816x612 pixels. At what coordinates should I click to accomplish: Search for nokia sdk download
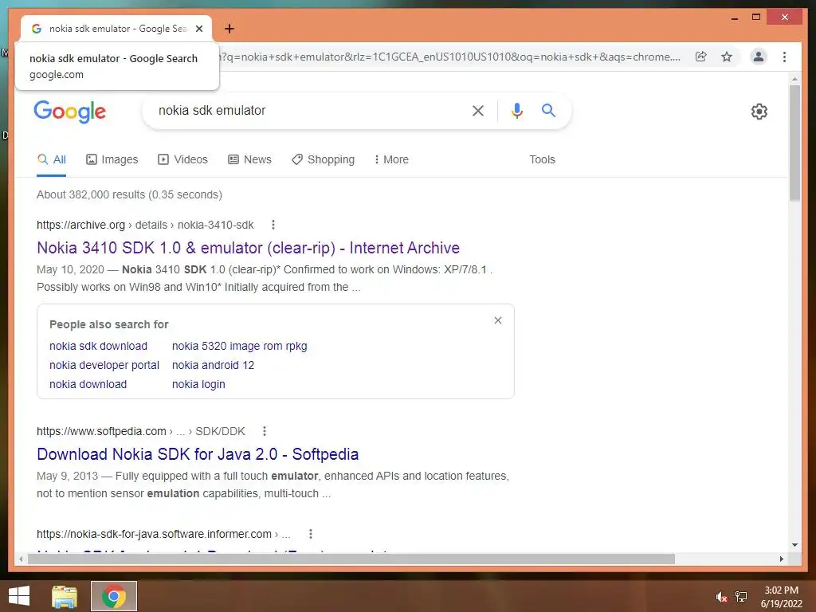click(98, 346)
